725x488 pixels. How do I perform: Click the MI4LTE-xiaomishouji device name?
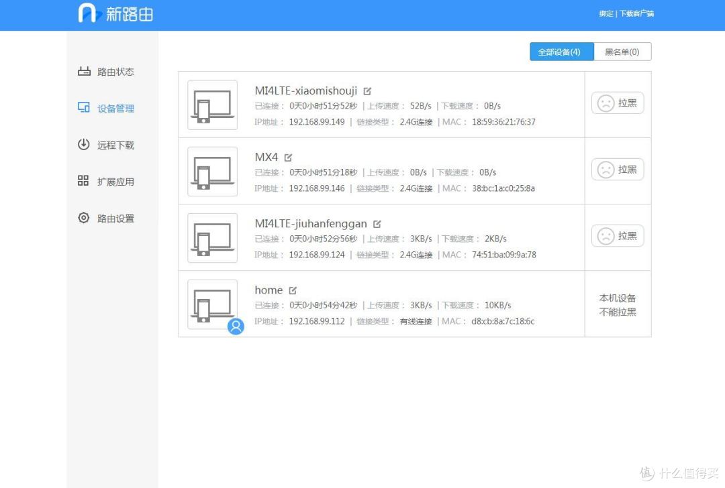[x=306, y=90]
